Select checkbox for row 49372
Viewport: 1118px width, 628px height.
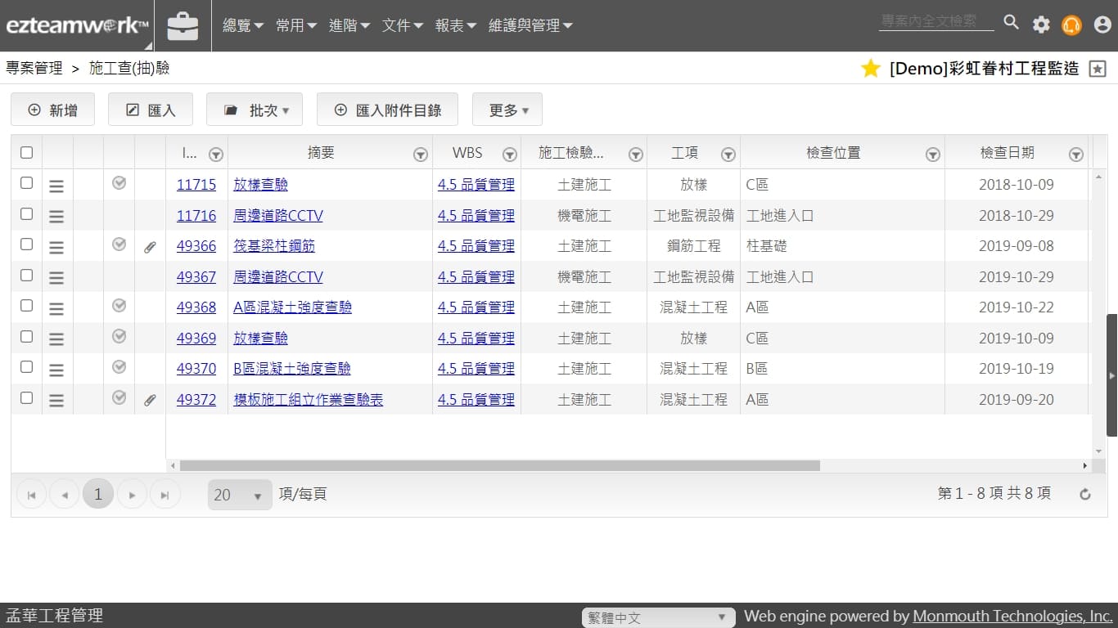[x=26, y=398]
